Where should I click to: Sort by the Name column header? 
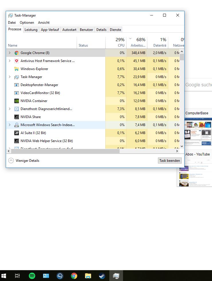pos(41,43)
